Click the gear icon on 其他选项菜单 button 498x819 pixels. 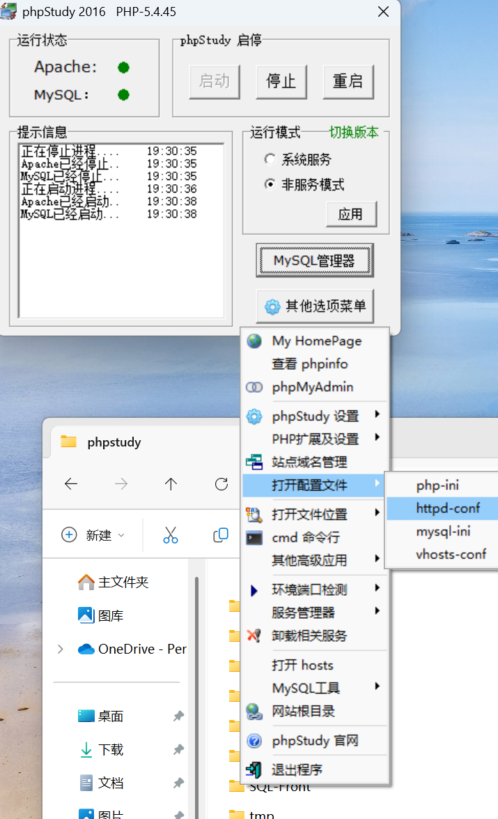coord(272,307)
